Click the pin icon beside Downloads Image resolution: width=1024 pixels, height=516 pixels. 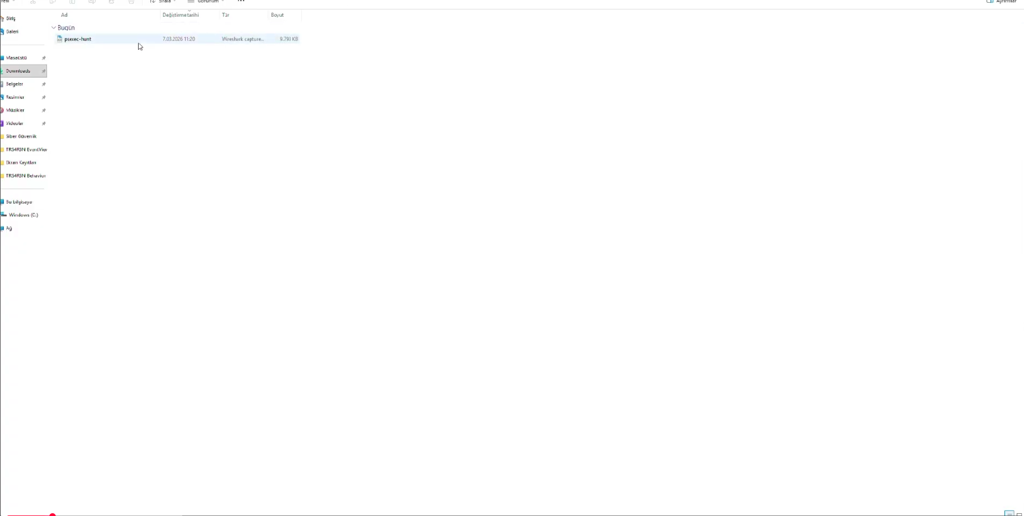44,71
